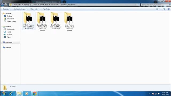The width and height of the screenshot is (171, 96).
Task: Open Include in library dropdown
Action: pos(20,9)
